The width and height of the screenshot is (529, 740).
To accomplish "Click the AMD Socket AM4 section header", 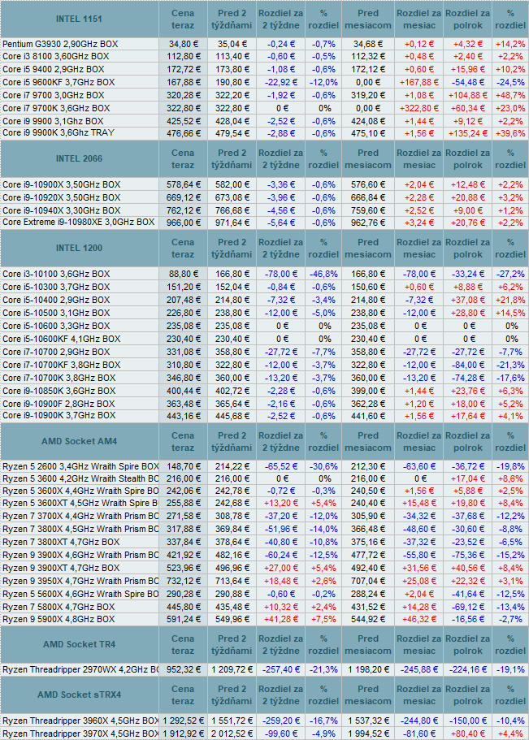I will pos(79,442).
